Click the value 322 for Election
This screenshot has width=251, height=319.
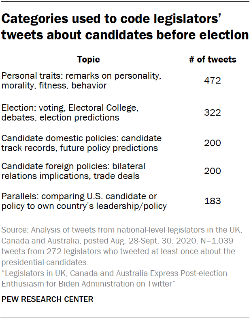click(213, 112)
